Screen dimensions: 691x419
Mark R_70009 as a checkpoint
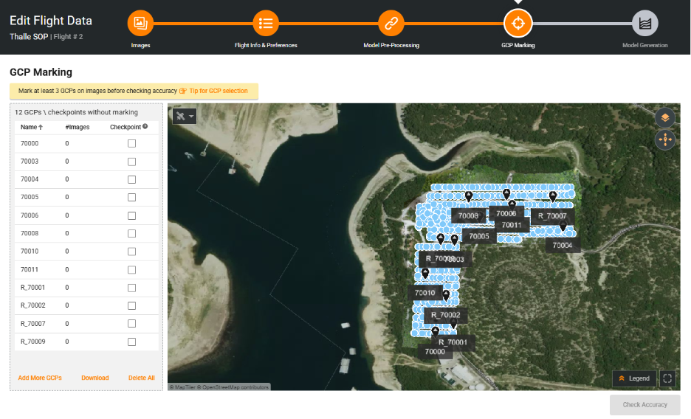(x=131, y=342)
